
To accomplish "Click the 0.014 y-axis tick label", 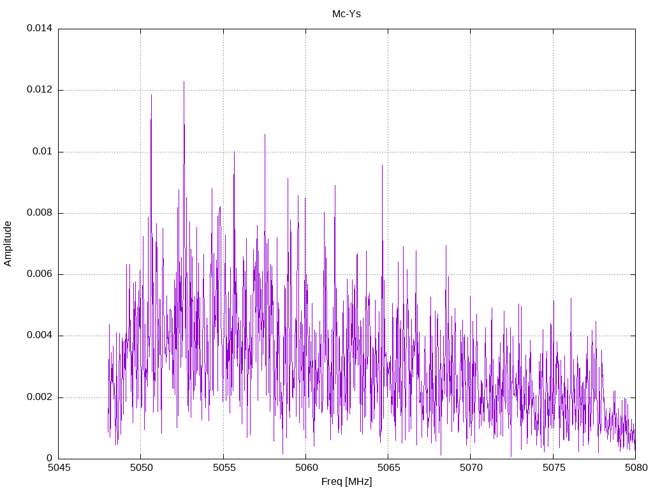I will (40, 28).
